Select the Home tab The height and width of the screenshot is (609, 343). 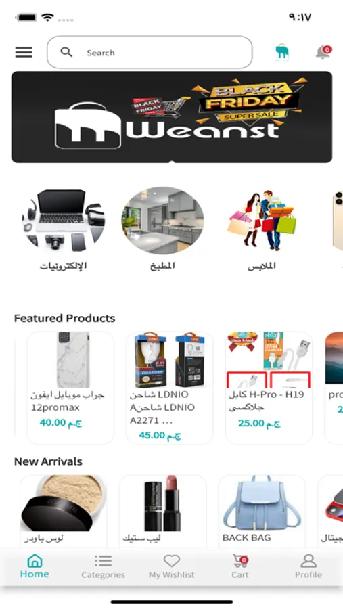35,566
